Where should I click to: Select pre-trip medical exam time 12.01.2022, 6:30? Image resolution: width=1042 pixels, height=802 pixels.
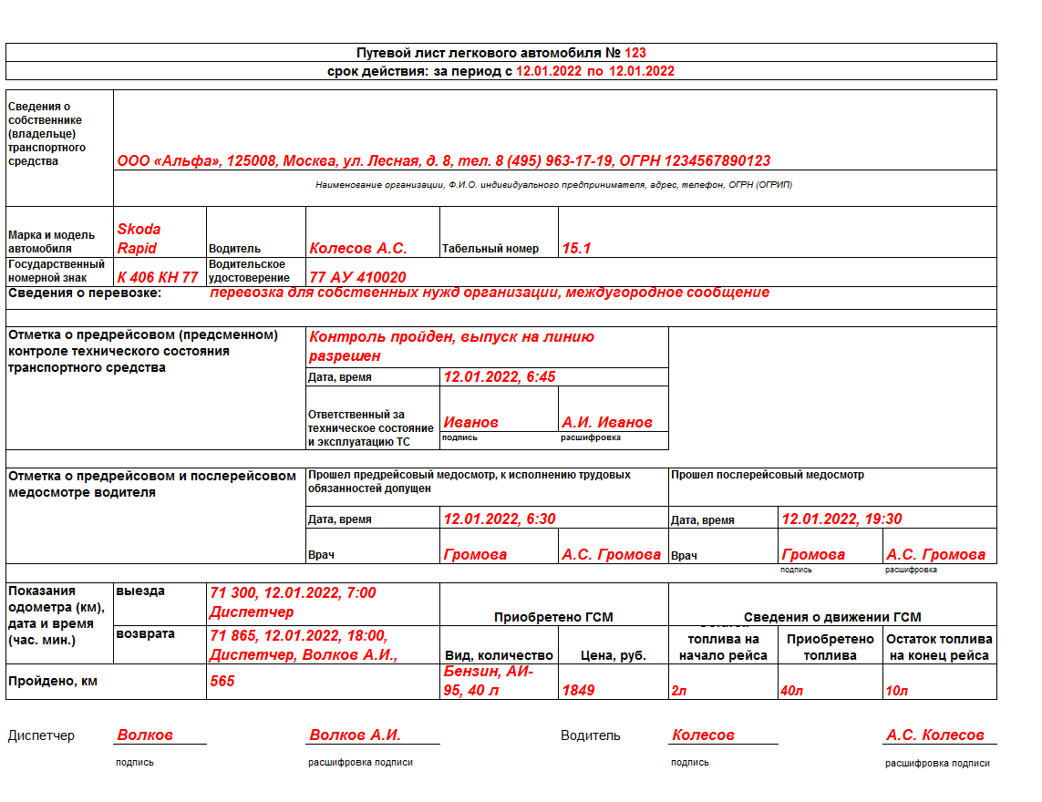click(x=554, y=518)
